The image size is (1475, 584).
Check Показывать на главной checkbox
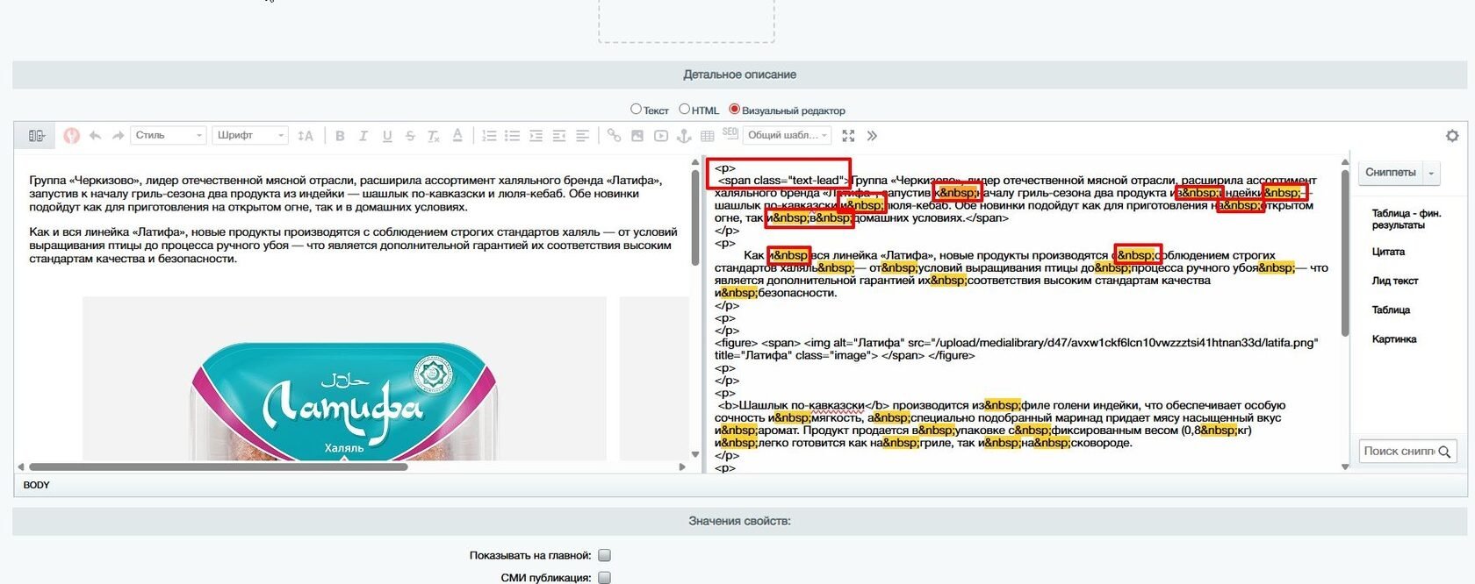click(x=604, y=555)
